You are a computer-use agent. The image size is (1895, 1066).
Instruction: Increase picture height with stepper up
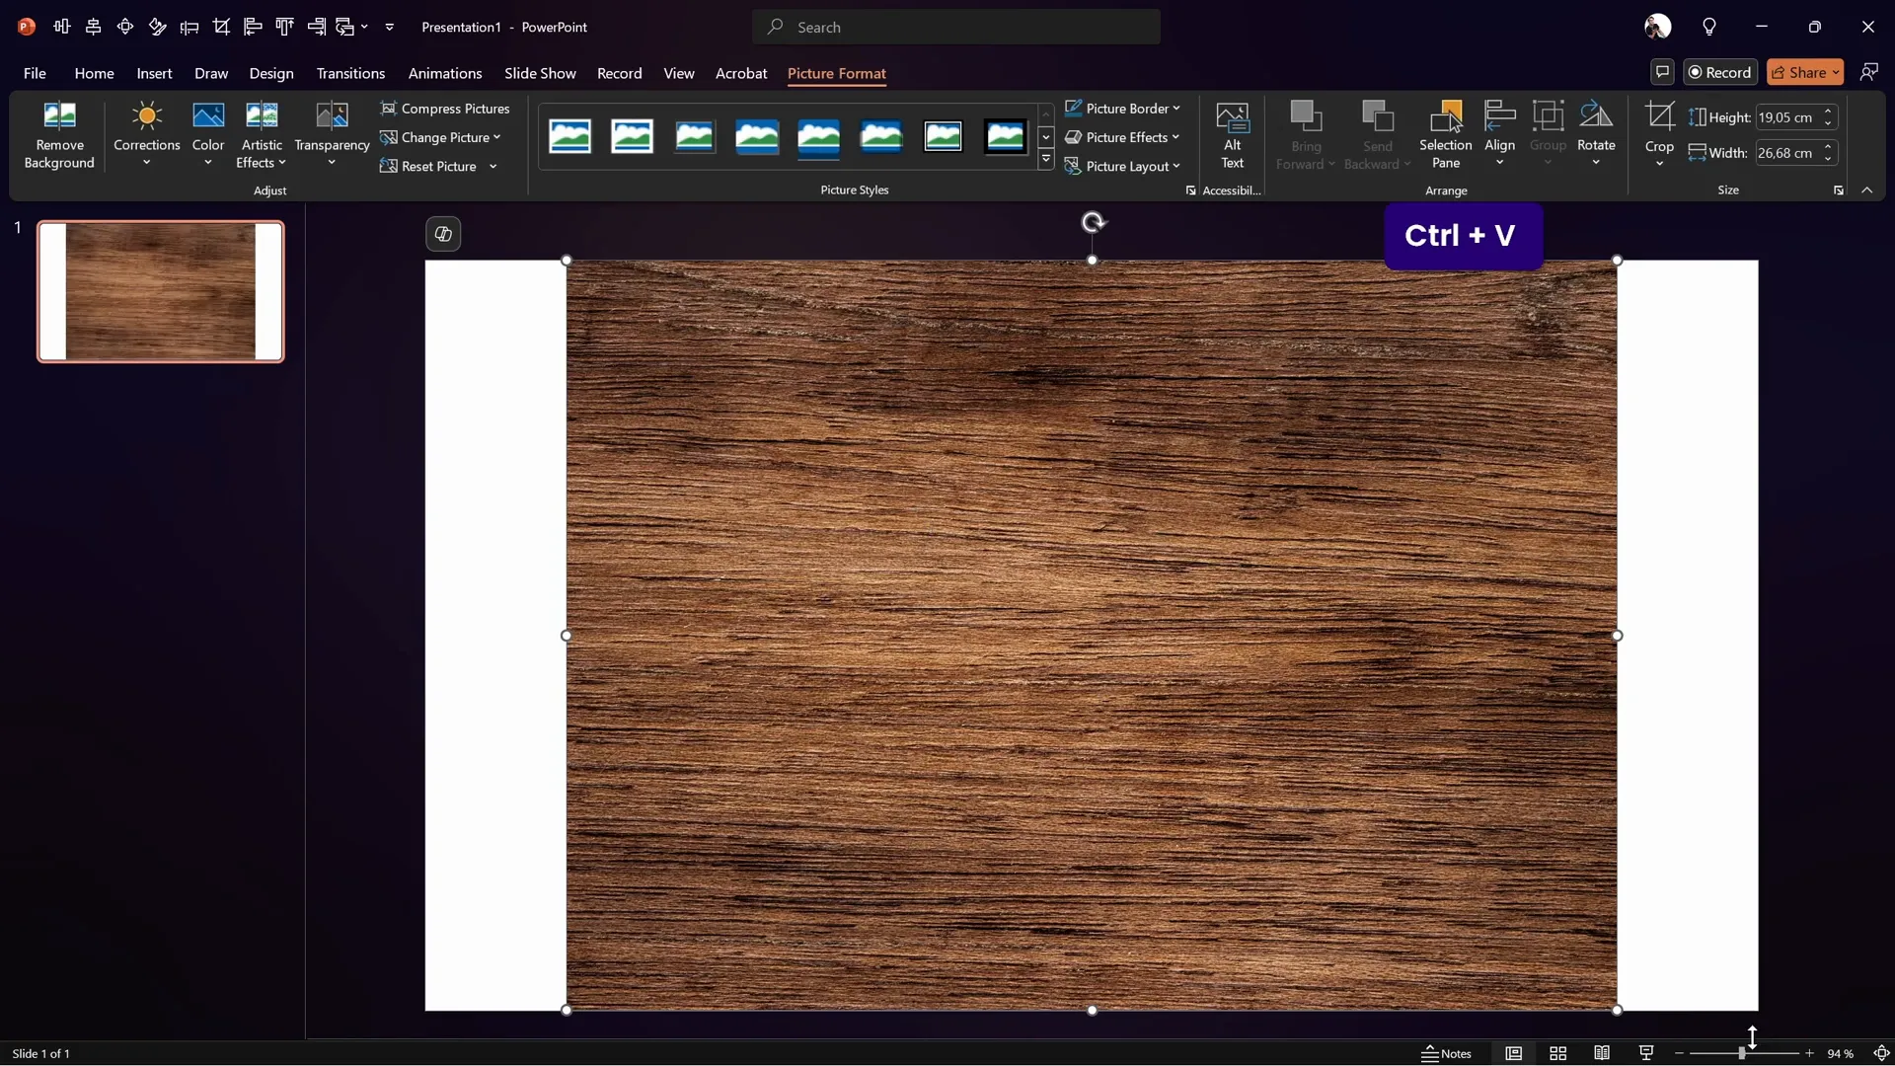1828,112
